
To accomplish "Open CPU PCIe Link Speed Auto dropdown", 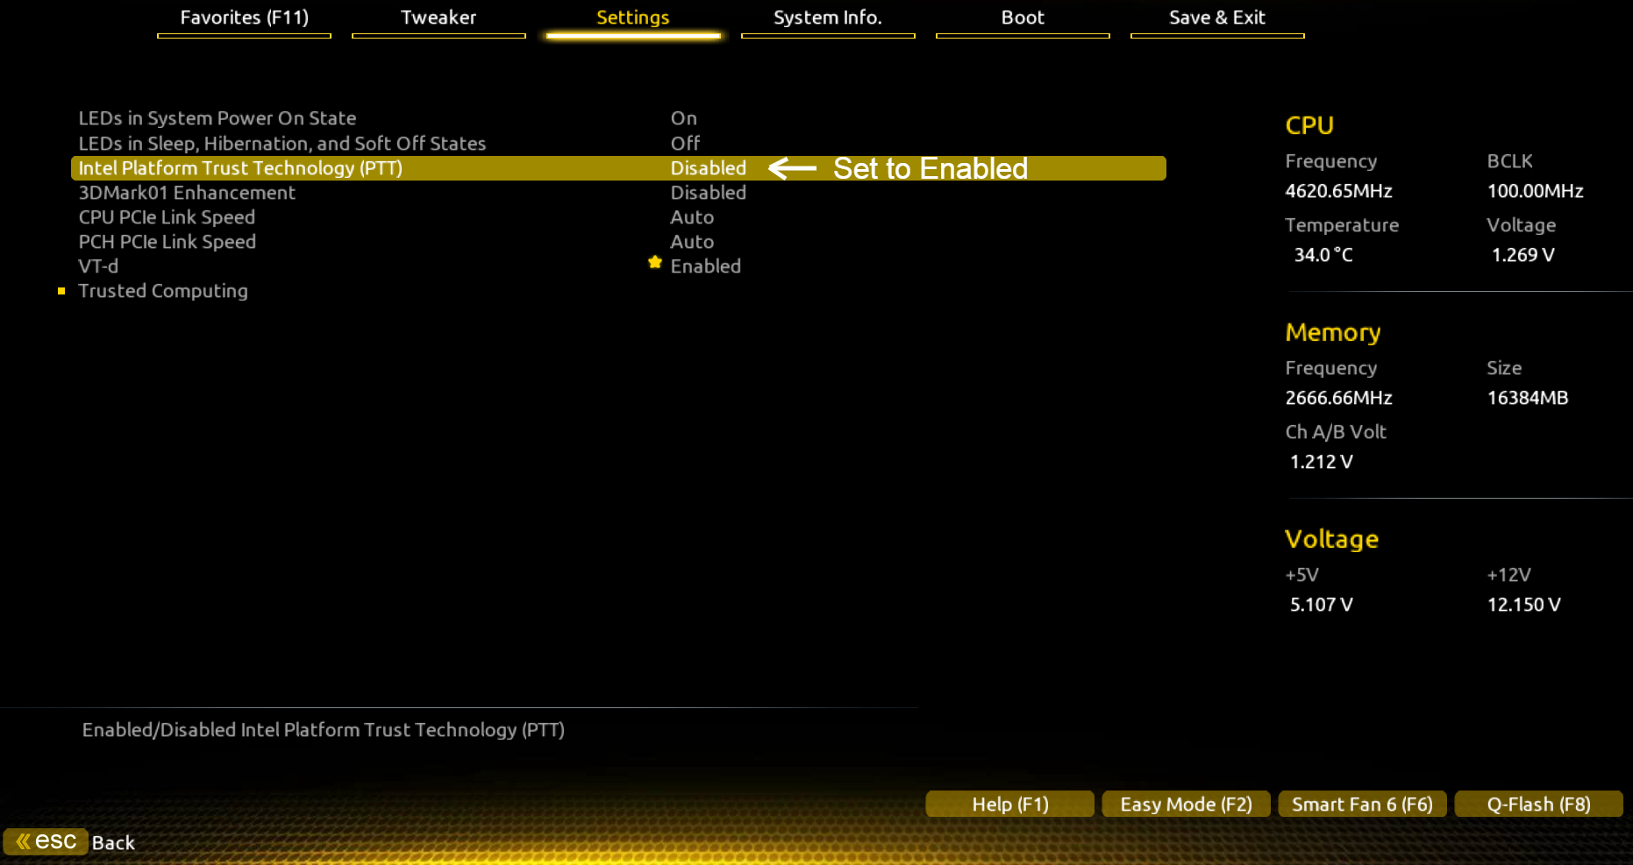I will coord(692,217).
